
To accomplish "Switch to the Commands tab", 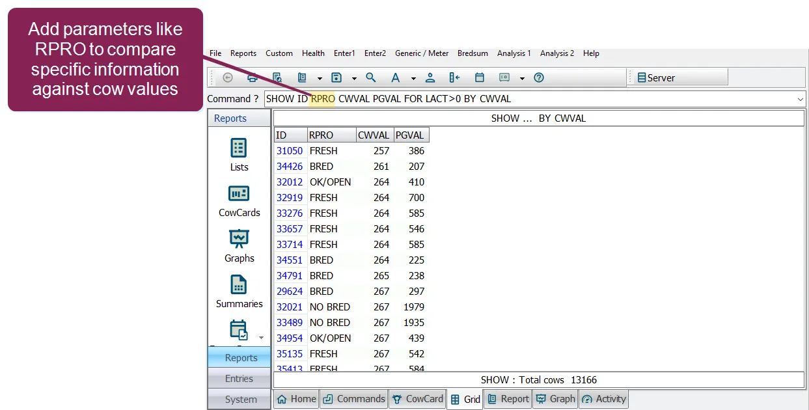I will tap(353, 399).
